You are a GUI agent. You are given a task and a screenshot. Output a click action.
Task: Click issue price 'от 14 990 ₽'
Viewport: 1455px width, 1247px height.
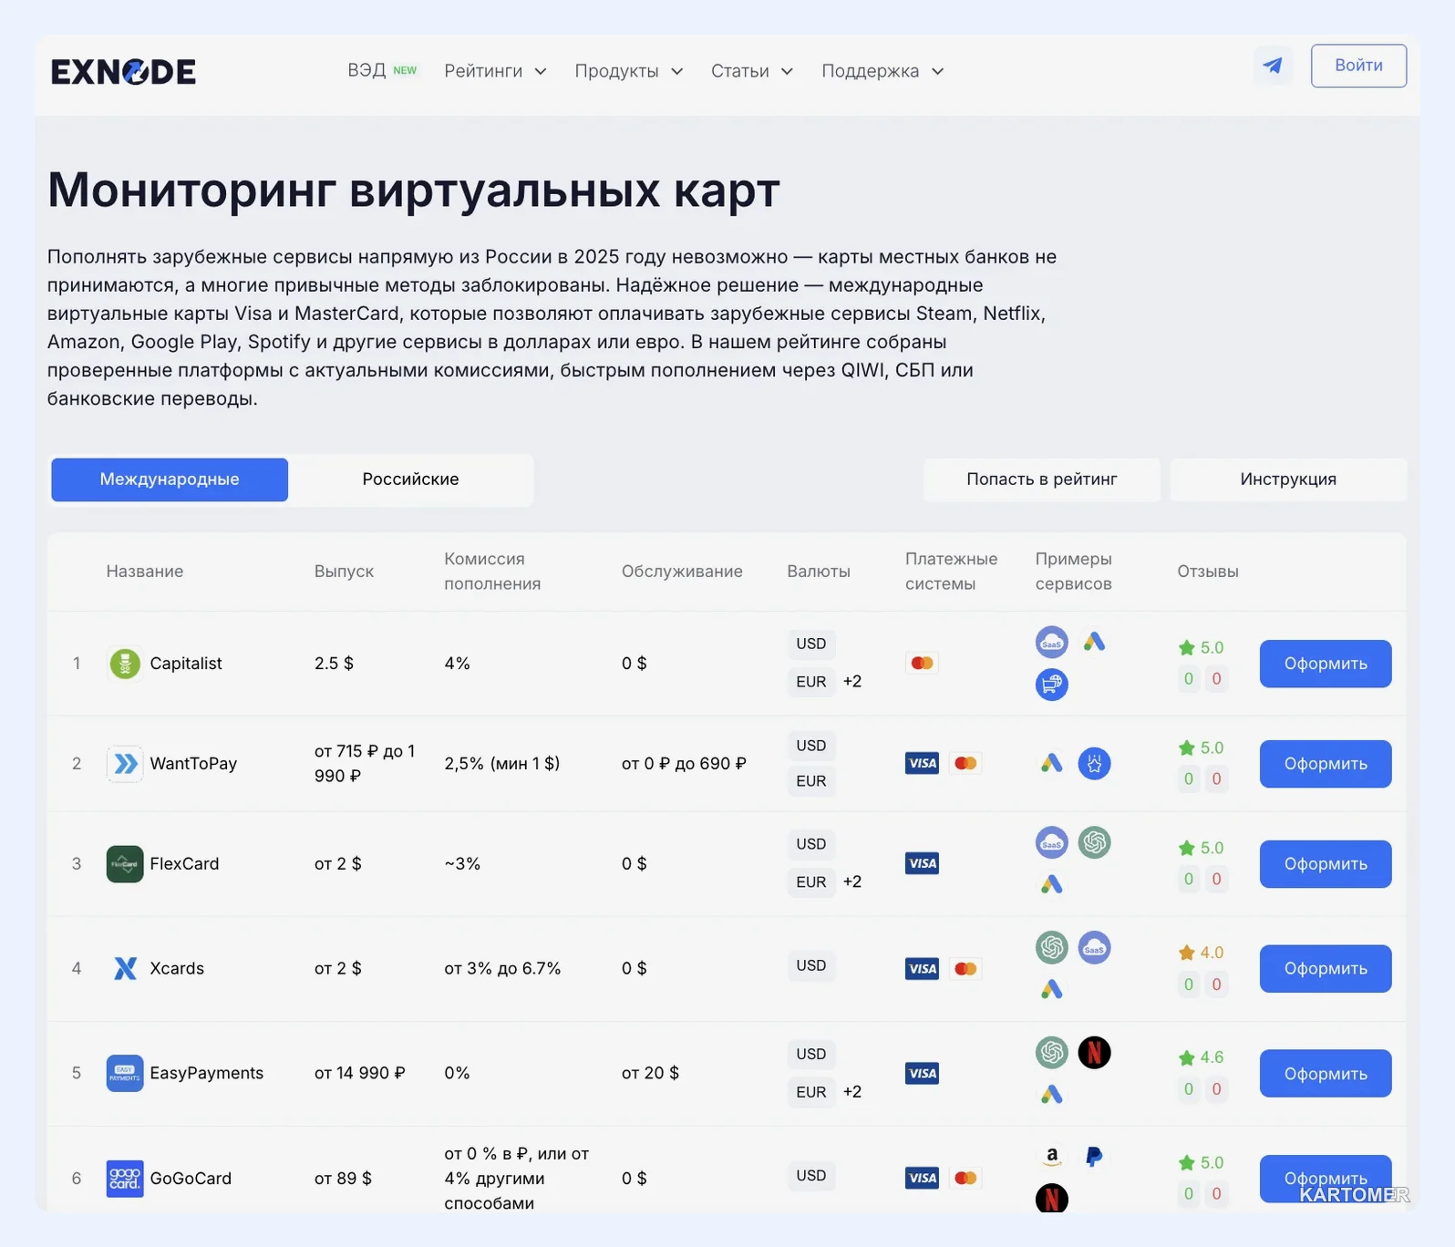click(x=360, y=1074)
